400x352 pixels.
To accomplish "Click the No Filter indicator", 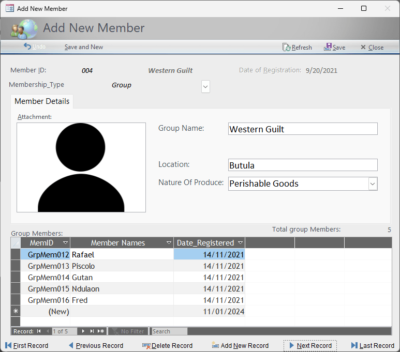I will tap(128, 331).
